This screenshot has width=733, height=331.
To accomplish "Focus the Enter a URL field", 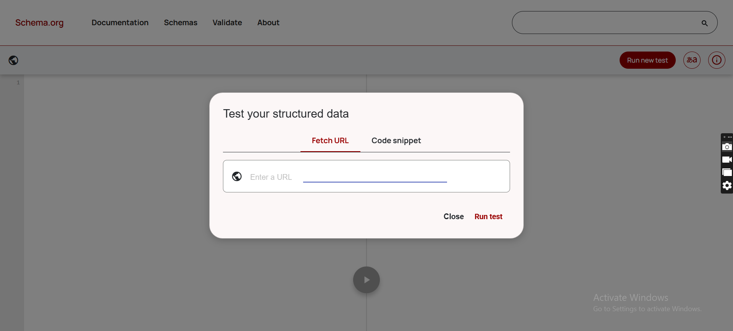I will coord(374,177).
